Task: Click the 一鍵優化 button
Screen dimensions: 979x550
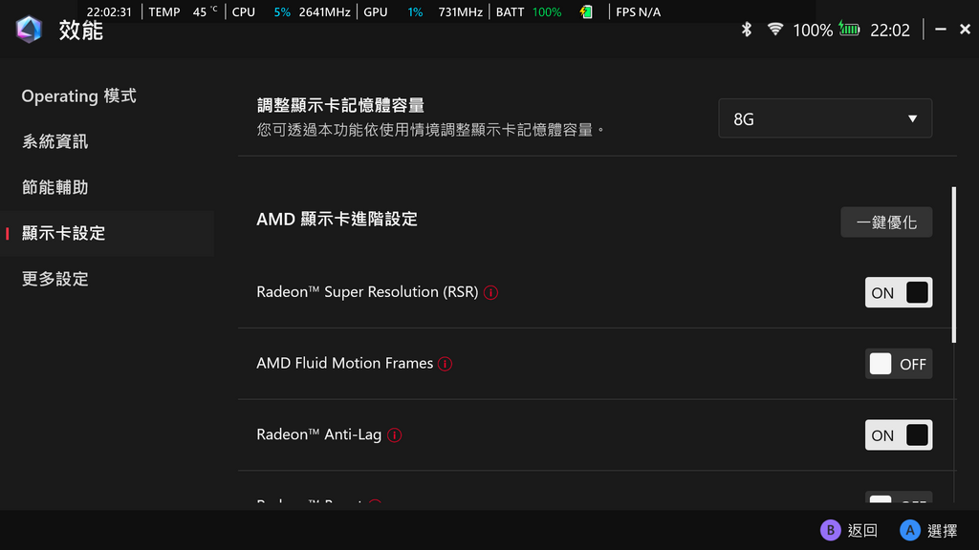Action: [886, 222]
